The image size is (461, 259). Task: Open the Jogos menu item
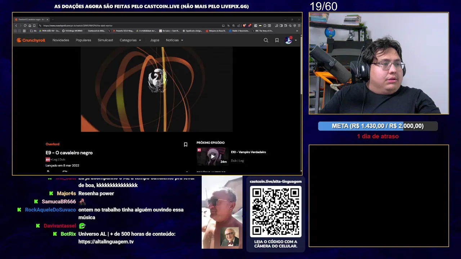pyautogui.click(x=155, y=40)
